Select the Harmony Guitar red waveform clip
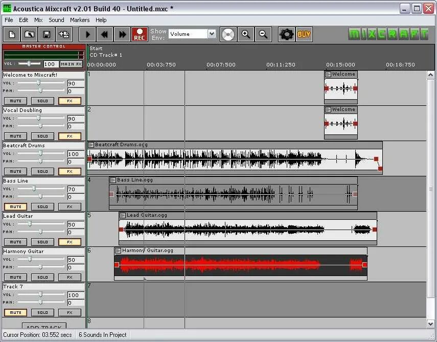Image resolution: width=437 pixels, height=342 pixels. (241, 265)
